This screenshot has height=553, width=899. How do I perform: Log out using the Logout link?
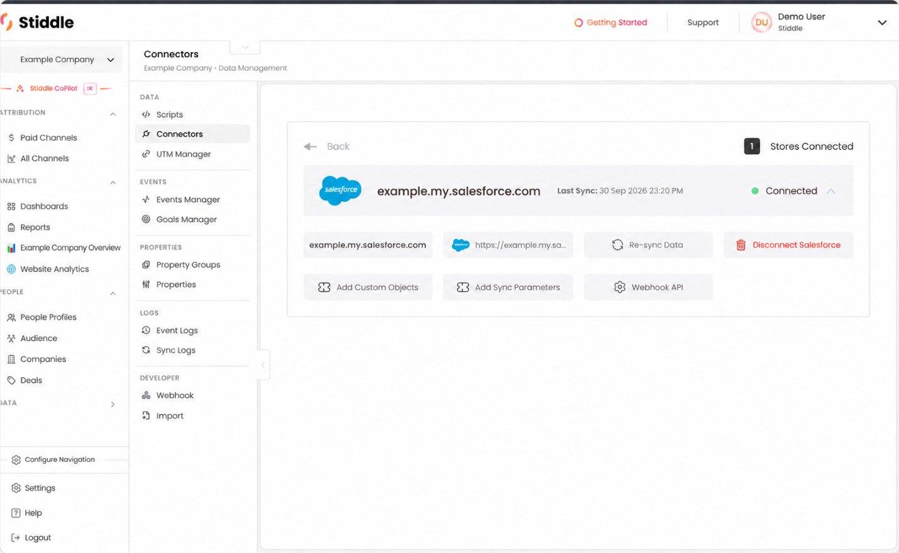38,538
